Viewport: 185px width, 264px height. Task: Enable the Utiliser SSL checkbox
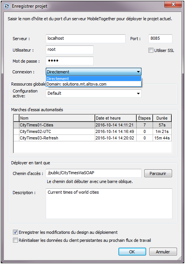pyautogui.click(x=151, y=50)
